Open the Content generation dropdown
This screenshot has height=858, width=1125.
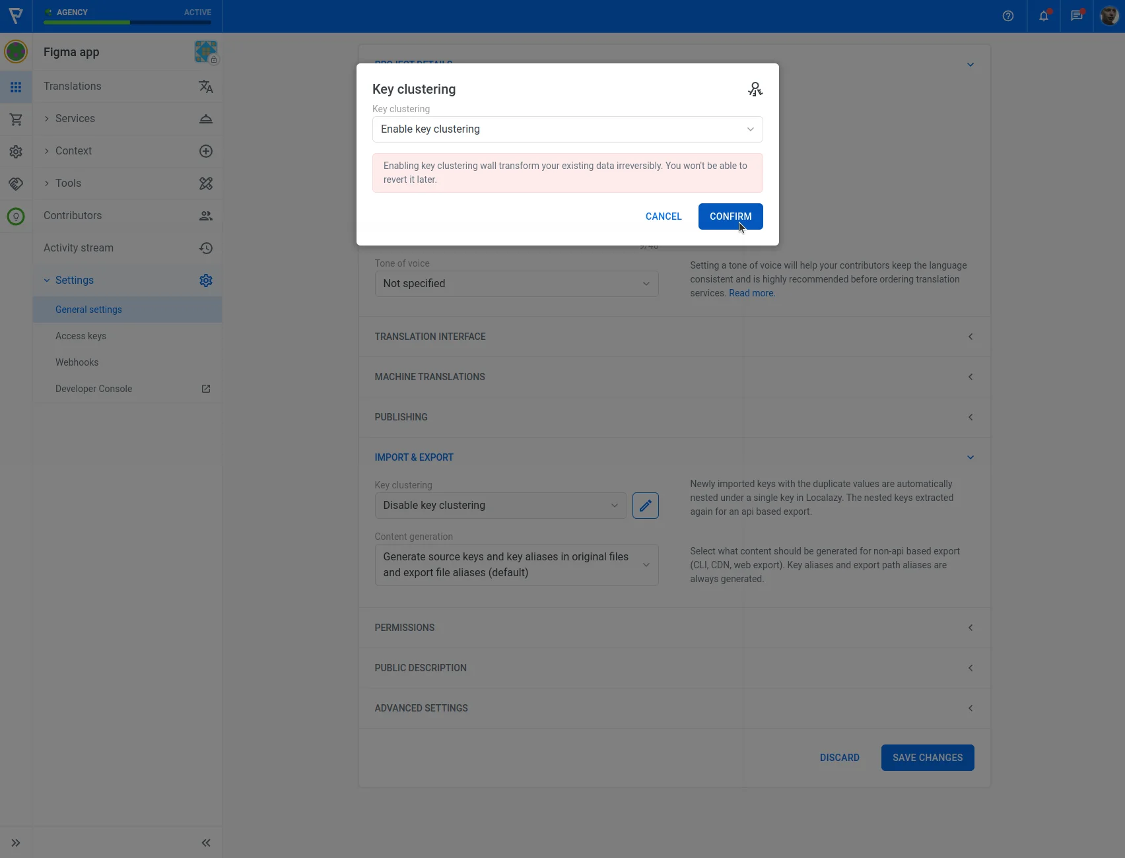click(516, 565)
